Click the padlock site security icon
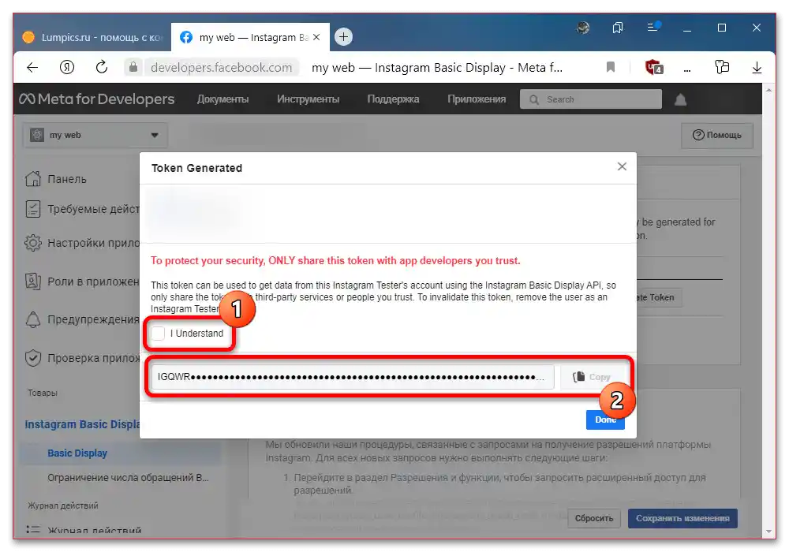Viewport: 789px width, 552px height. click(133, 67)
